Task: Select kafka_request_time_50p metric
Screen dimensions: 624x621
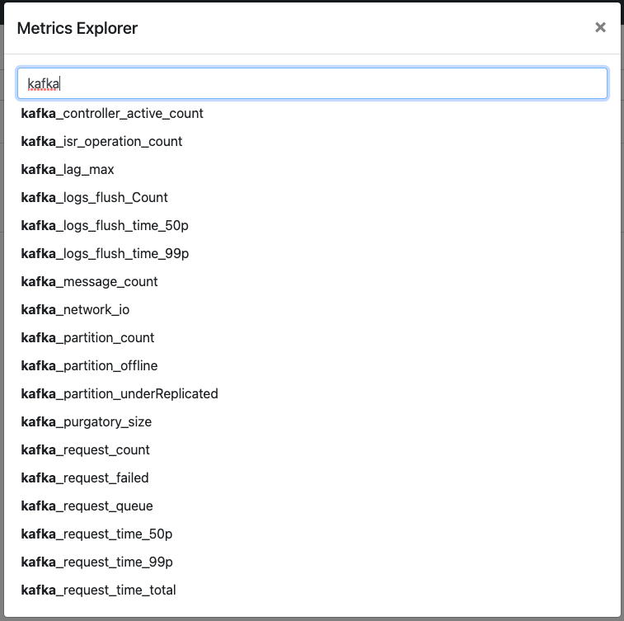Action: (97, 534)
